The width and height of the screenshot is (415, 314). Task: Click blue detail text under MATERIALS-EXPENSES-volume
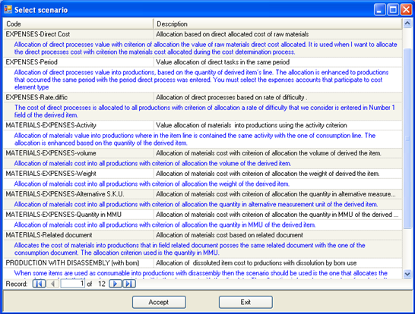tap(153, 164)
